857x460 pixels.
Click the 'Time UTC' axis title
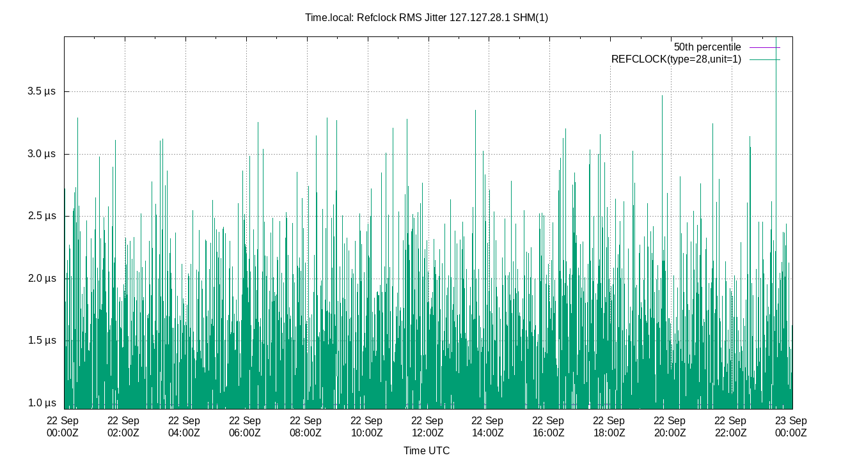[427, 450]
